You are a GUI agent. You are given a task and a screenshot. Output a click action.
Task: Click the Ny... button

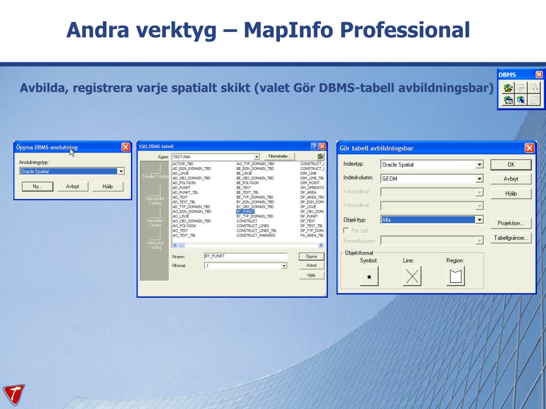pos(37,186)
